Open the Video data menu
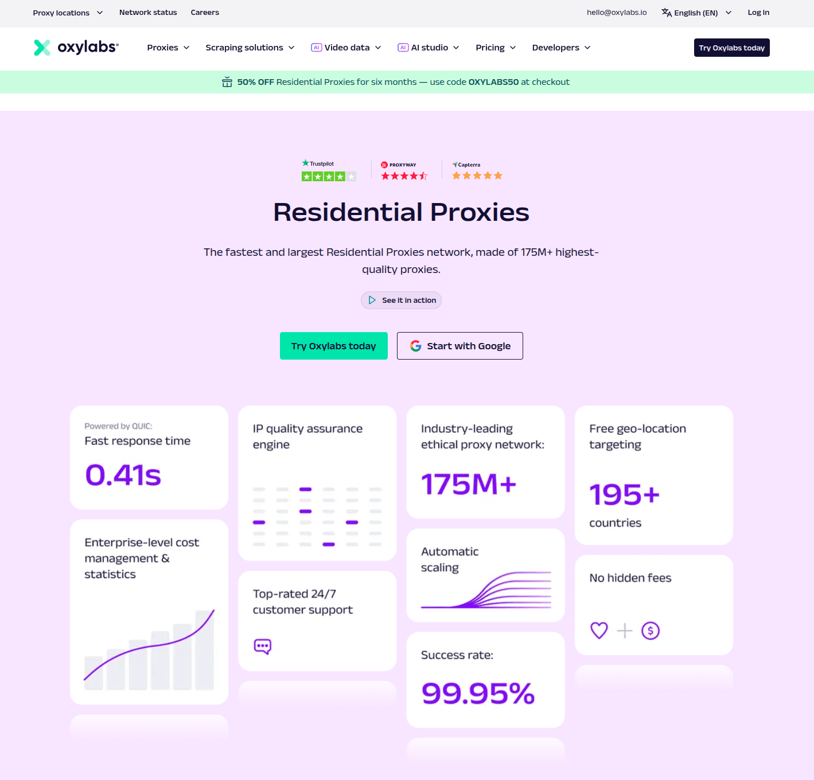This screenshot has height=780, width=814. (x=346, y=48)
